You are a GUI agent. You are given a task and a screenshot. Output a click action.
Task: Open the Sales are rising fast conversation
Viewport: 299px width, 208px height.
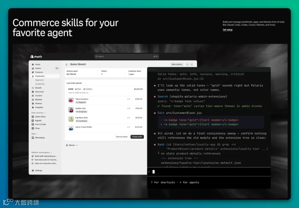46,163
